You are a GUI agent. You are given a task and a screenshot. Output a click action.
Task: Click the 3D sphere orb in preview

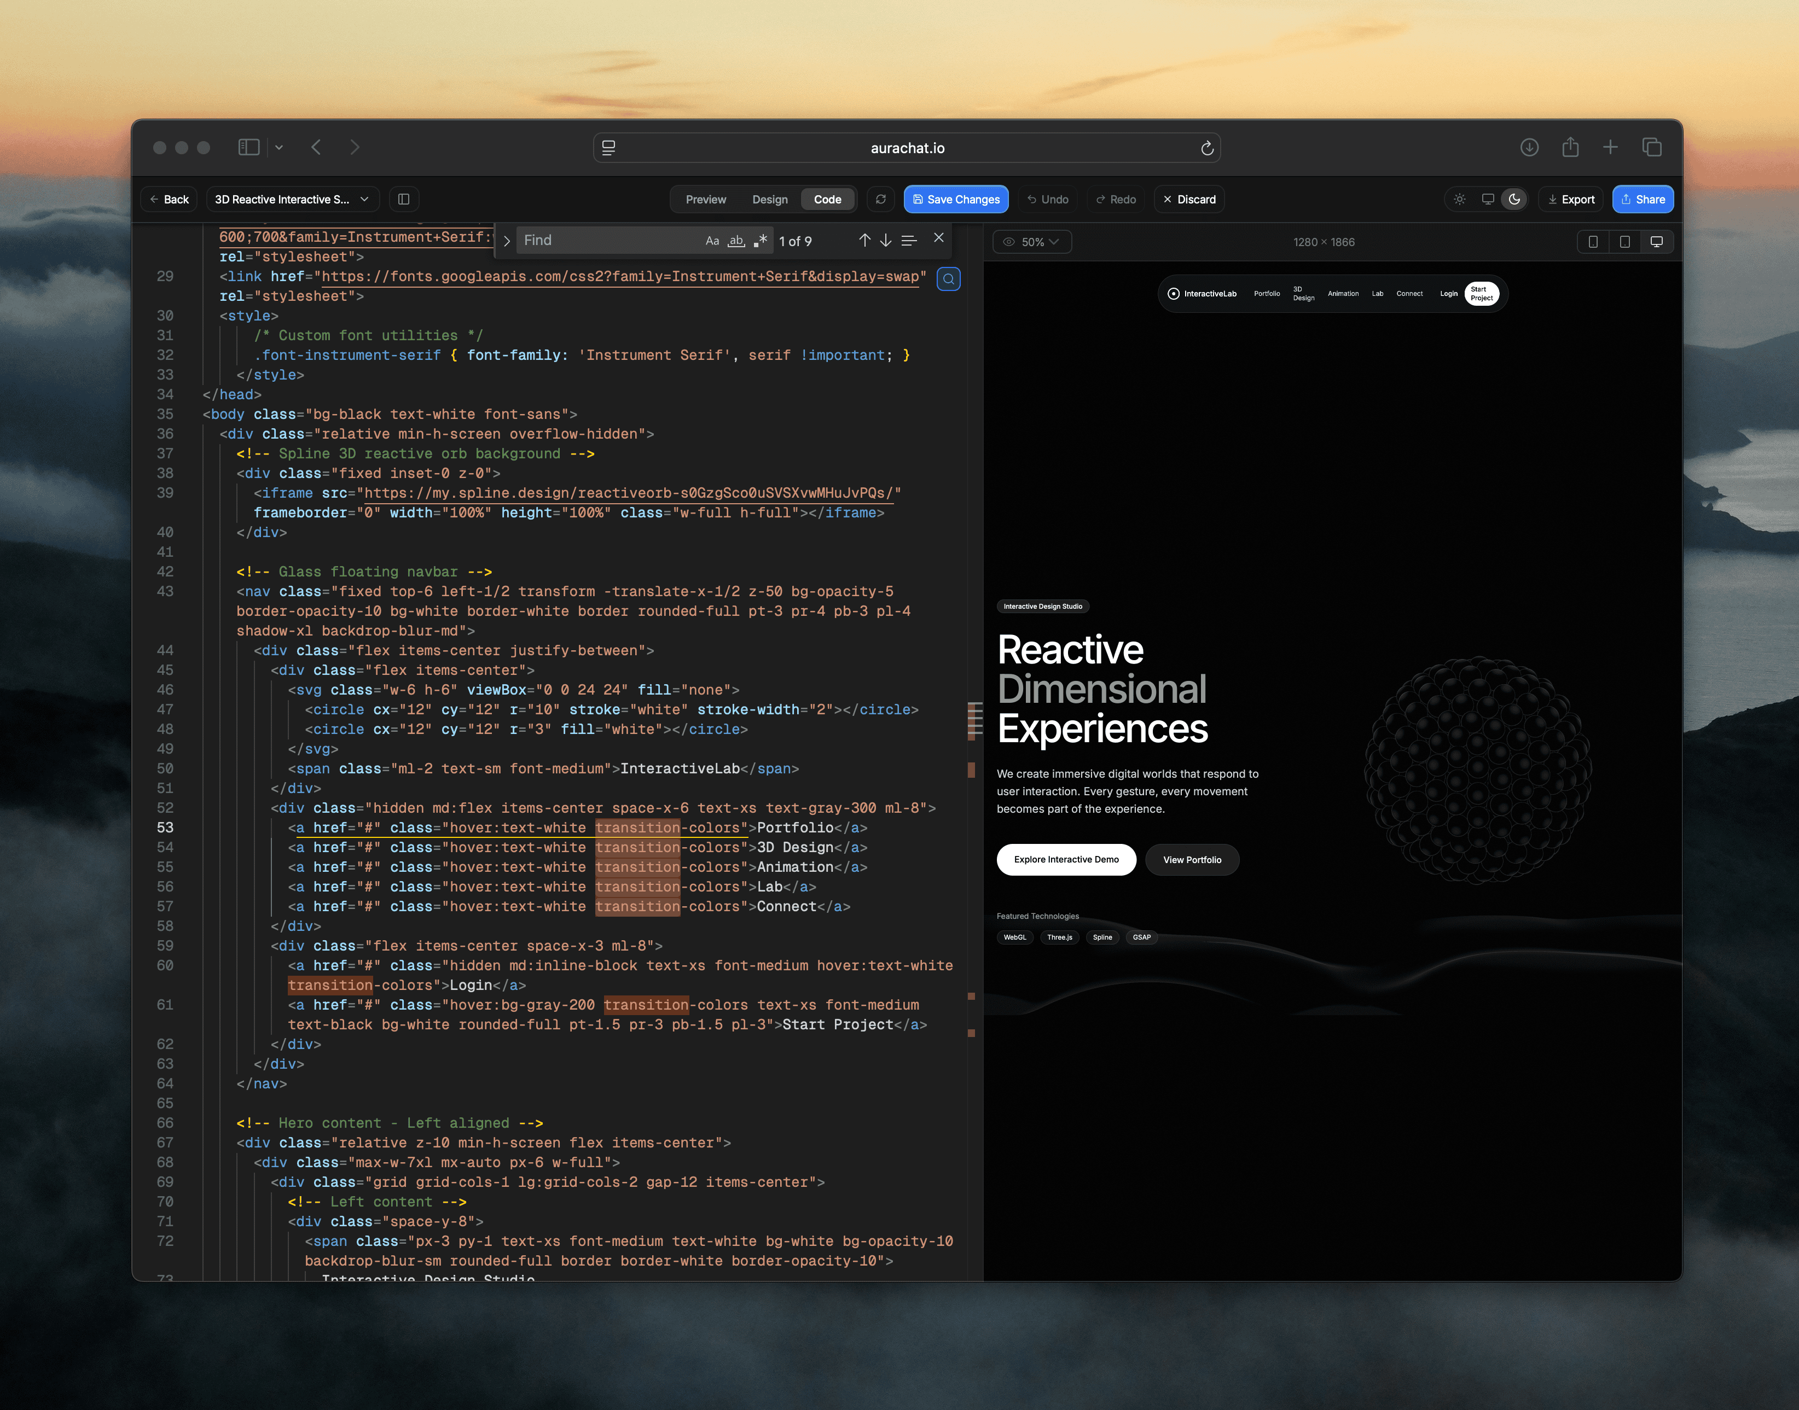coord(1477,770)
